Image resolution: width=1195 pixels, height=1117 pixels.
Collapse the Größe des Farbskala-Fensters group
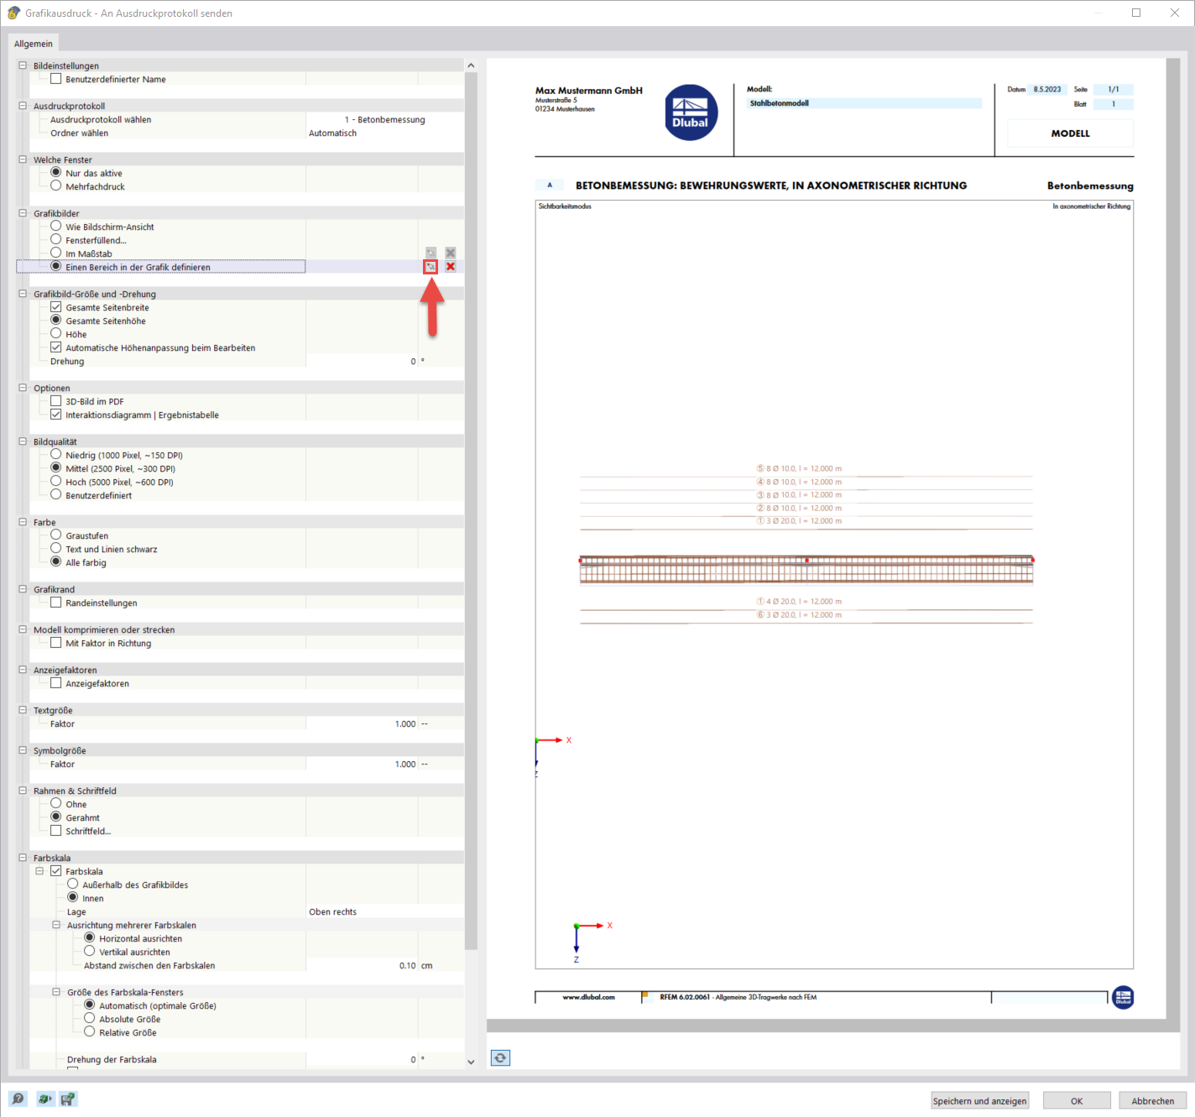point(55,991)
